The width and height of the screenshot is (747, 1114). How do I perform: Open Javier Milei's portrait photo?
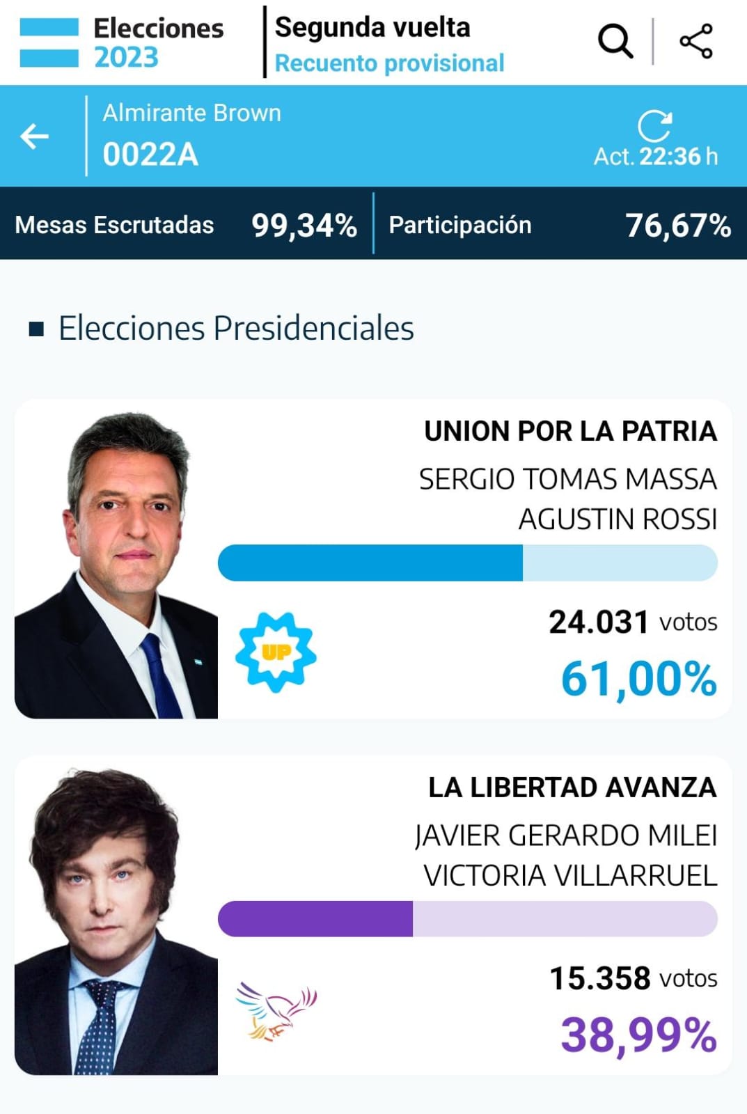click(116, 921)
